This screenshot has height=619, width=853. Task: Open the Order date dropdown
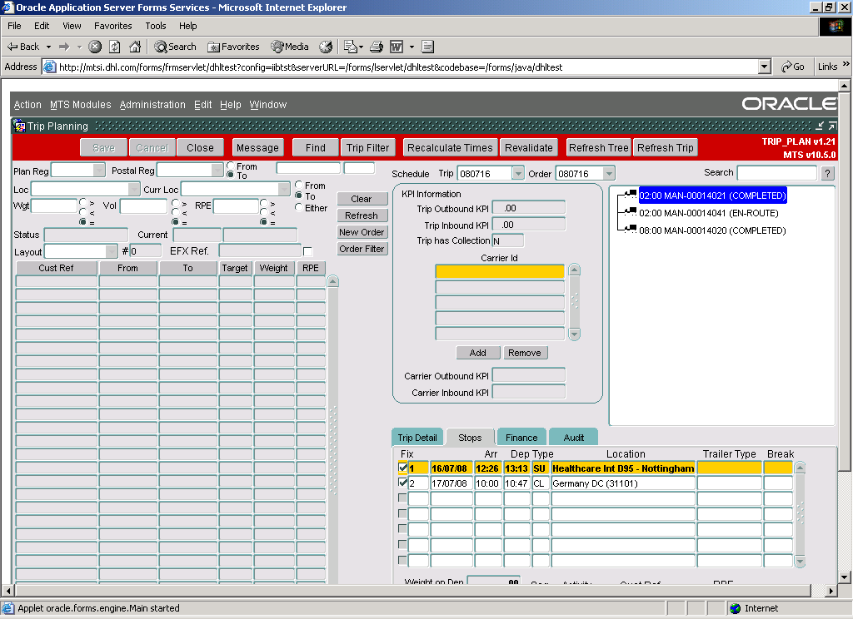point(609,173)
